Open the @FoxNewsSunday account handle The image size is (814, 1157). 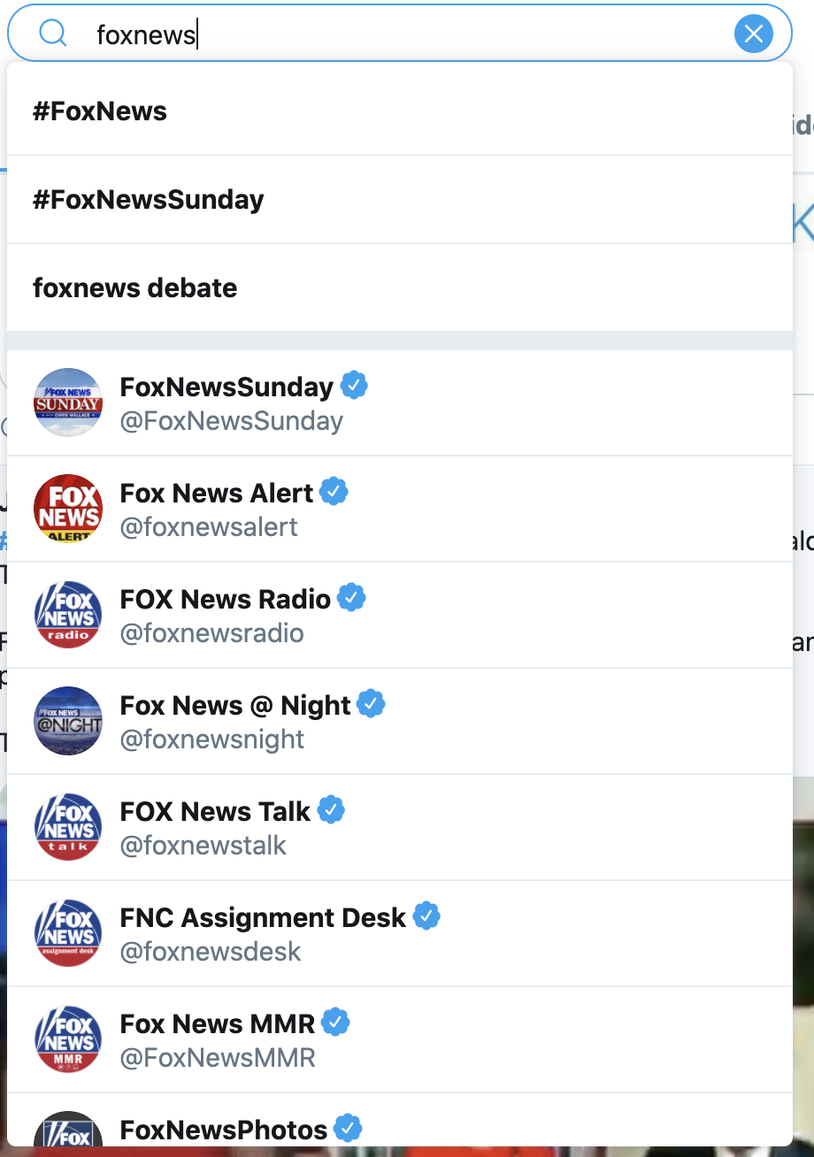click(232, 421)
